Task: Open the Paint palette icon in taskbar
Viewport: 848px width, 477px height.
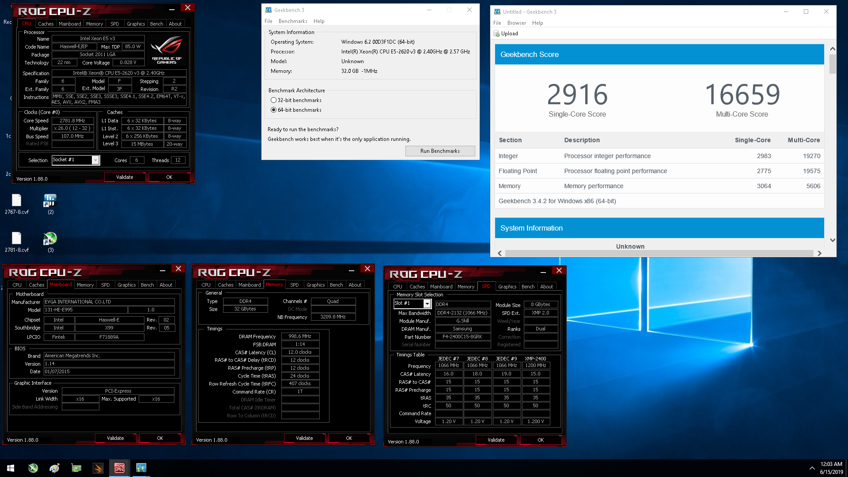Action: (x=55, y=468)
